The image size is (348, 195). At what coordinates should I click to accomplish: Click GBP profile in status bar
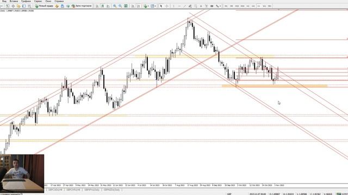[229, 194]
